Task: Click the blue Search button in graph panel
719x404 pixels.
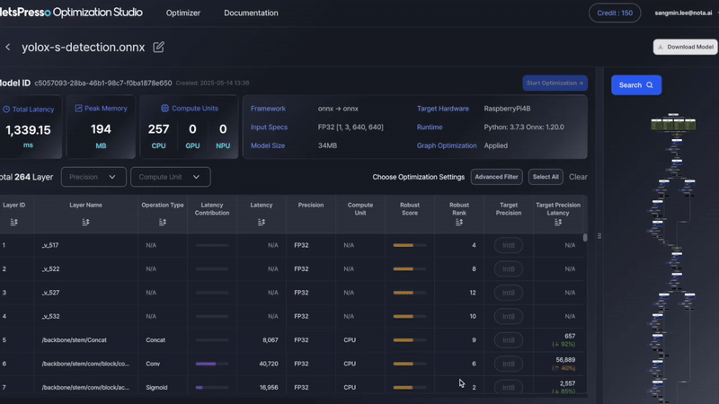Action: click(636, 85)
